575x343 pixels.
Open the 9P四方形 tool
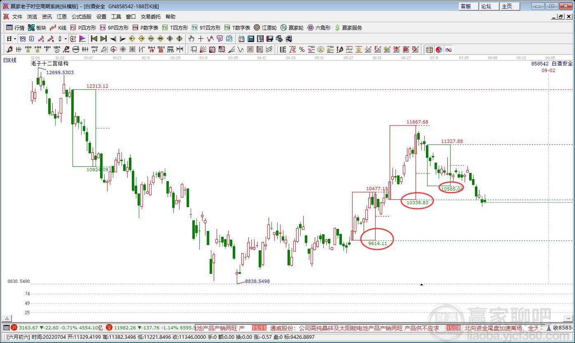[114, 28]
